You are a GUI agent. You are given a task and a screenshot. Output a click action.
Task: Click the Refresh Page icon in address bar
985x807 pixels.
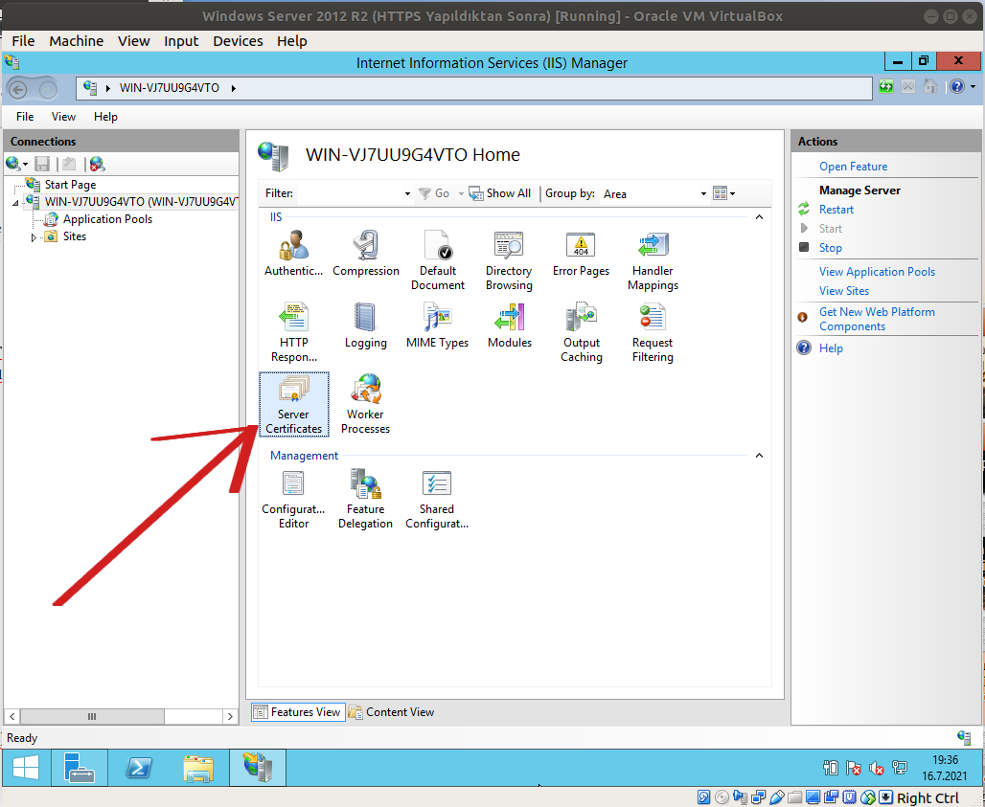pos(885,87)
